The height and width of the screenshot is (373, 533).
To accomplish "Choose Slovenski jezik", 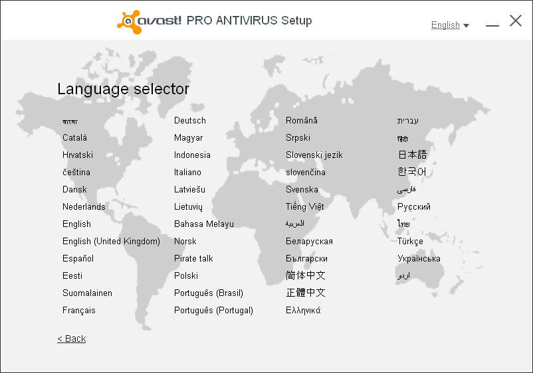I will [314, 155].
